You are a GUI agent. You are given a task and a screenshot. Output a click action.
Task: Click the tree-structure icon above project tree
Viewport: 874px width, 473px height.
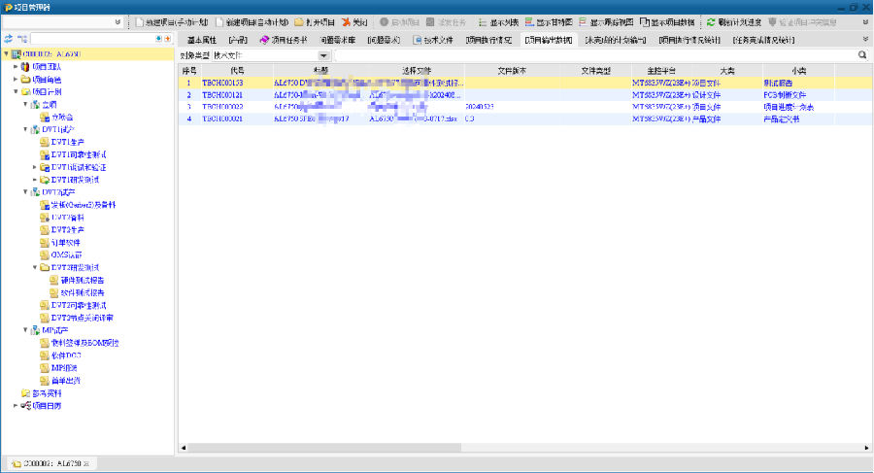[x=21, y=39]
